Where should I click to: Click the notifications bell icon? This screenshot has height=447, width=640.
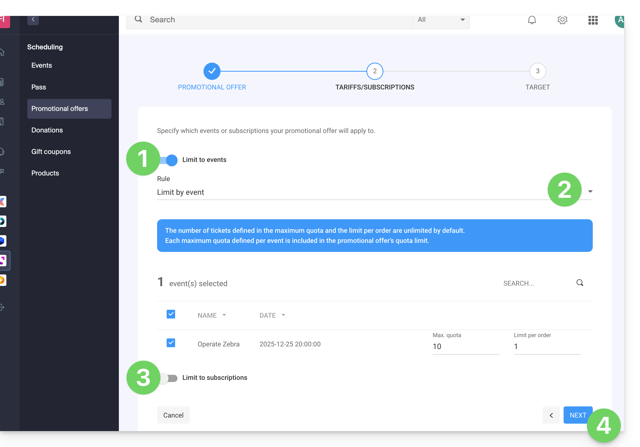[x=531, y=20]
